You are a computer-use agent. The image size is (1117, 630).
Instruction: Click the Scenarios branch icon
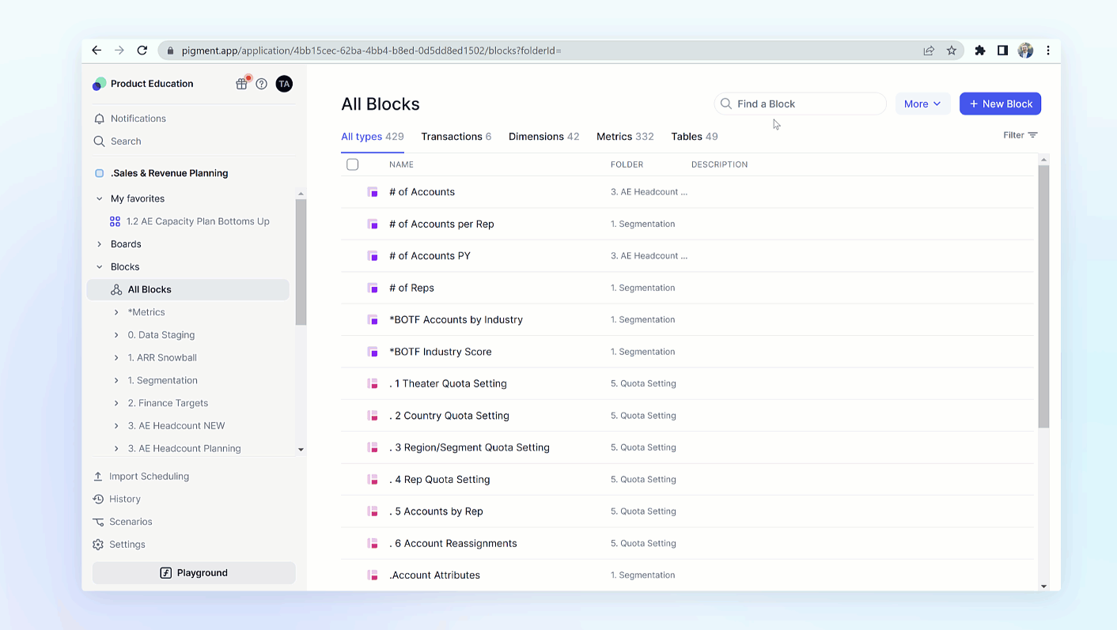(x=98, y=522)
